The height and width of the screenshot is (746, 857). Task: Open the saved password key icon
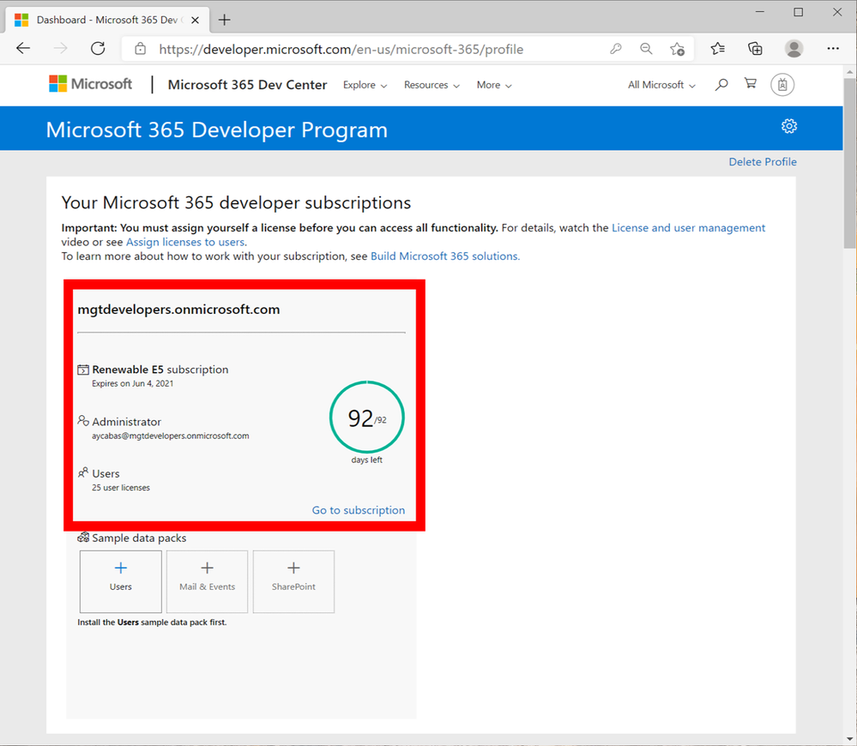click(615, 49)
